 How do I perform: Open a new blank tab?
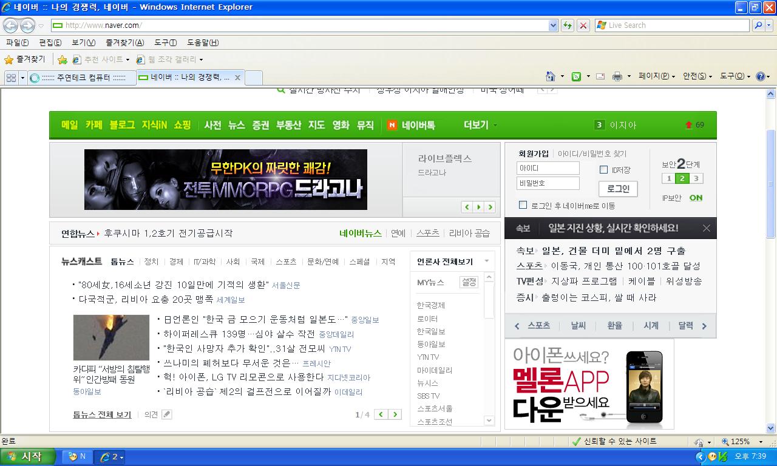[254, 78]
